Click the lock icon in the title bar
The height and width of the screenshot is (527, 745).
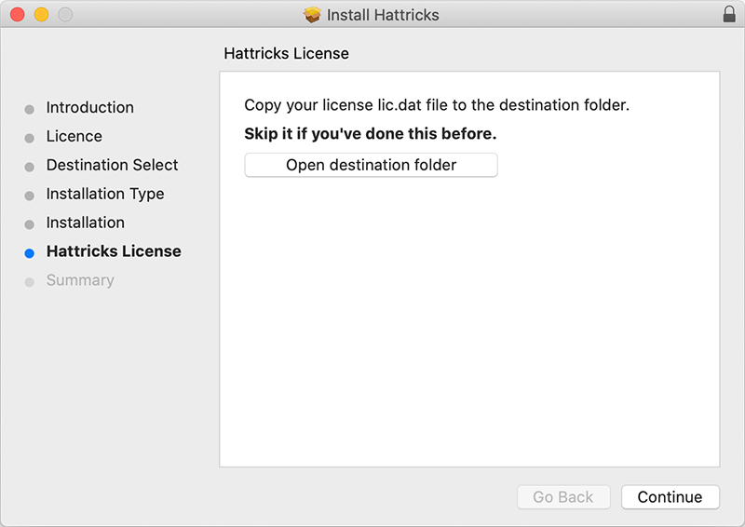click(728, 15)
